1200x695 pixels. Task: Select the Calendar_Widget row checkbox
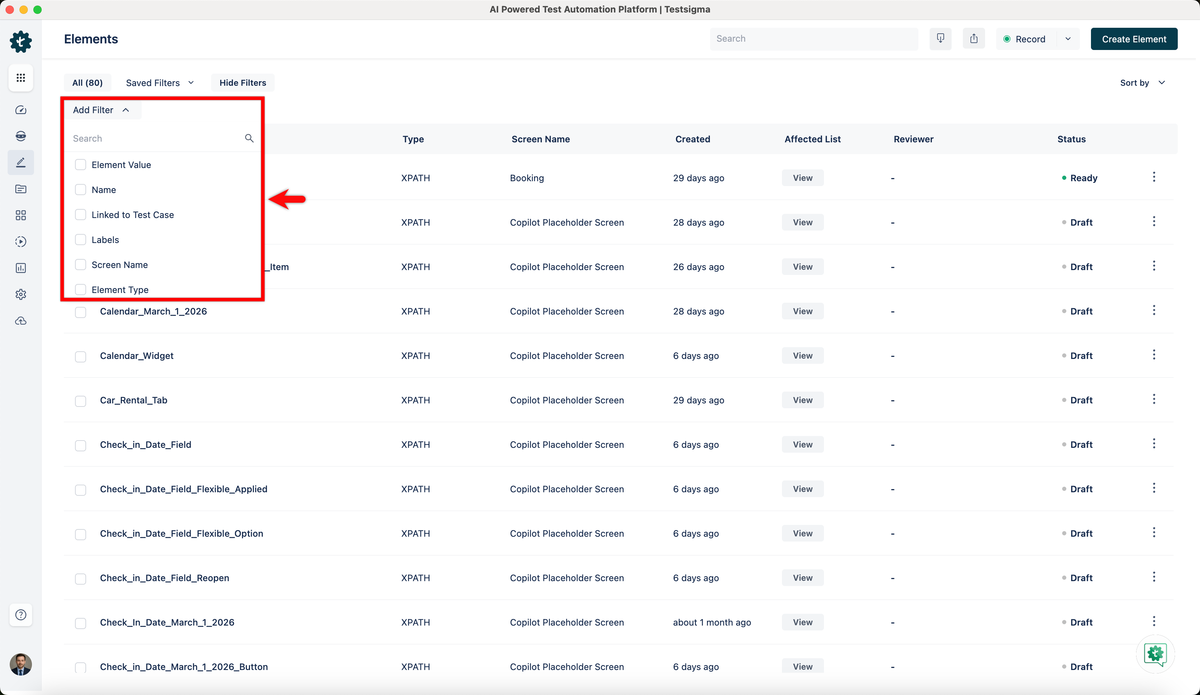coord(81,356)
